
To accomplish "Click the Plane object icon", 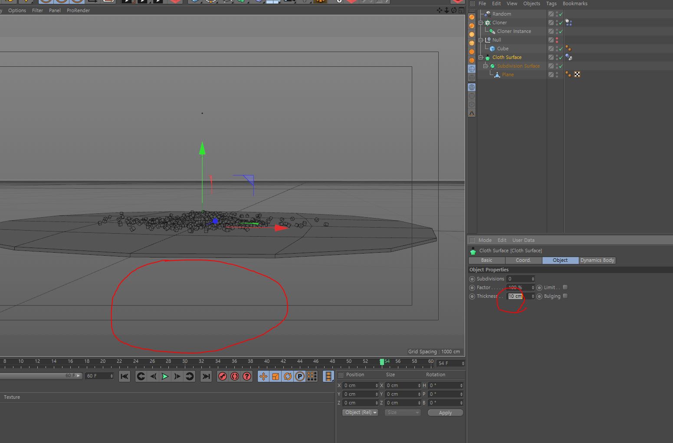I will pos(497,75).
